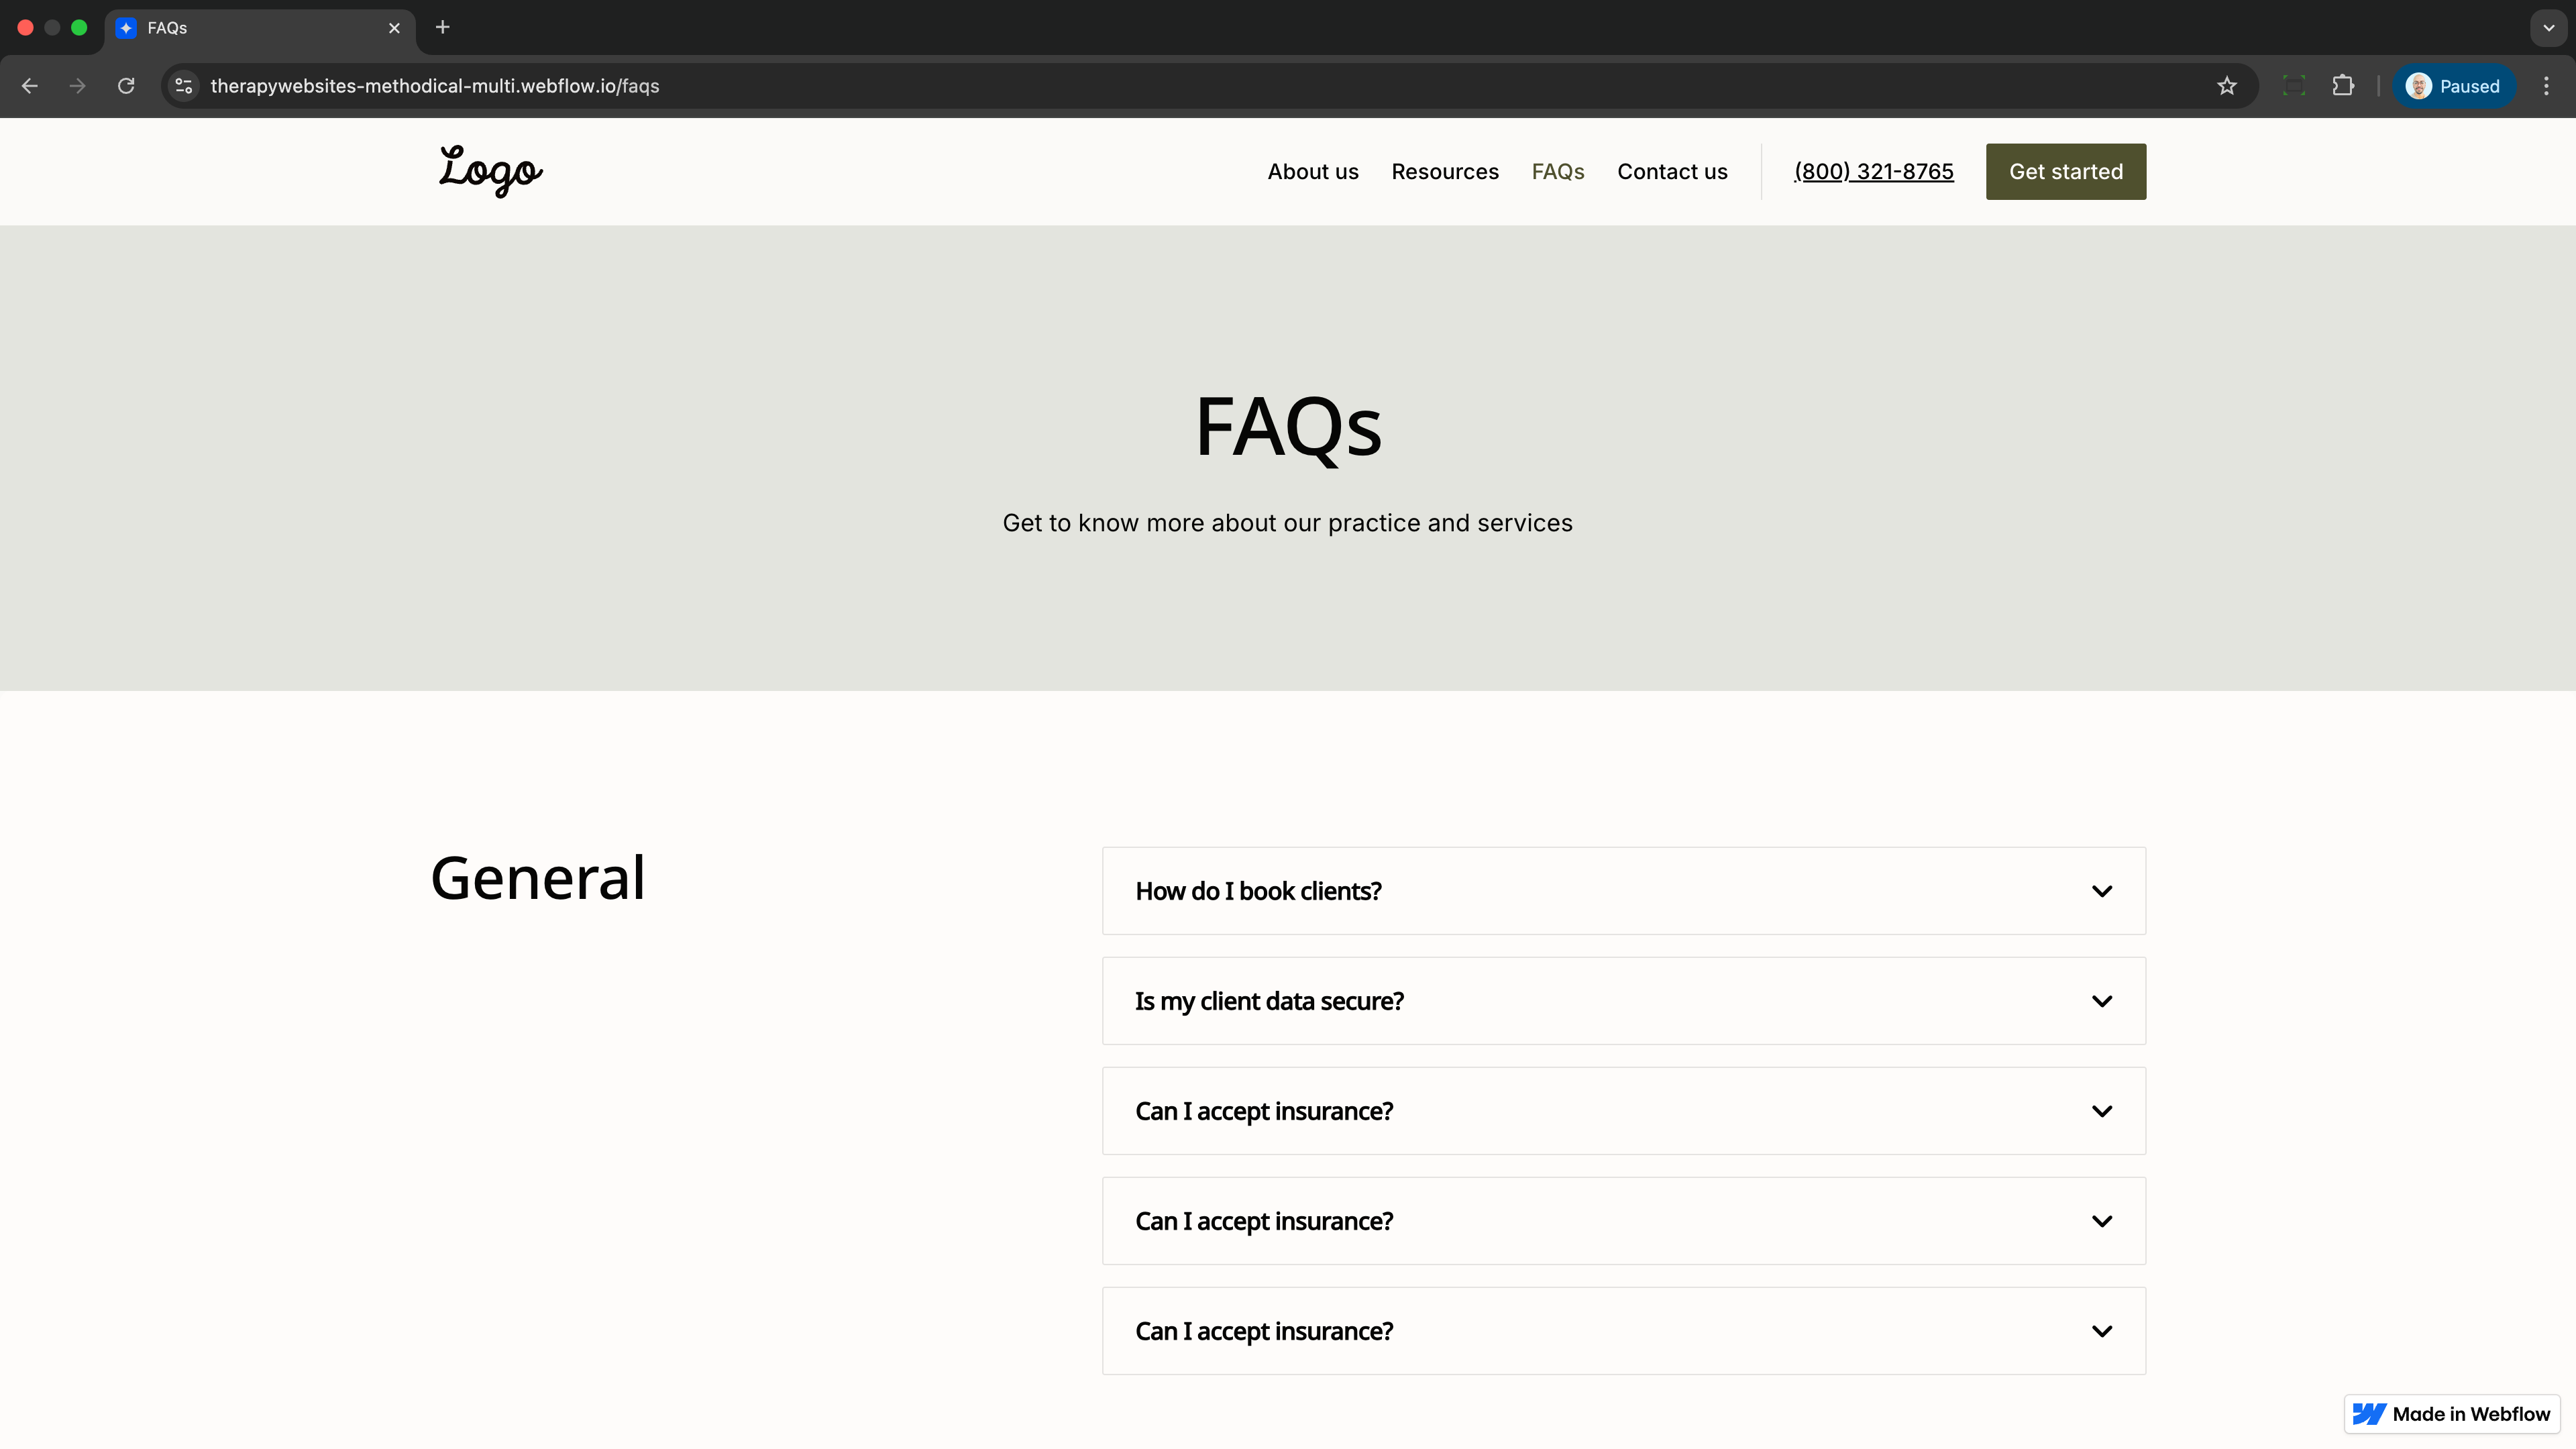Viewport: 2576px width, 1449px height.
Task: Open the tab search dropdown arrow
Action: 2548,28
